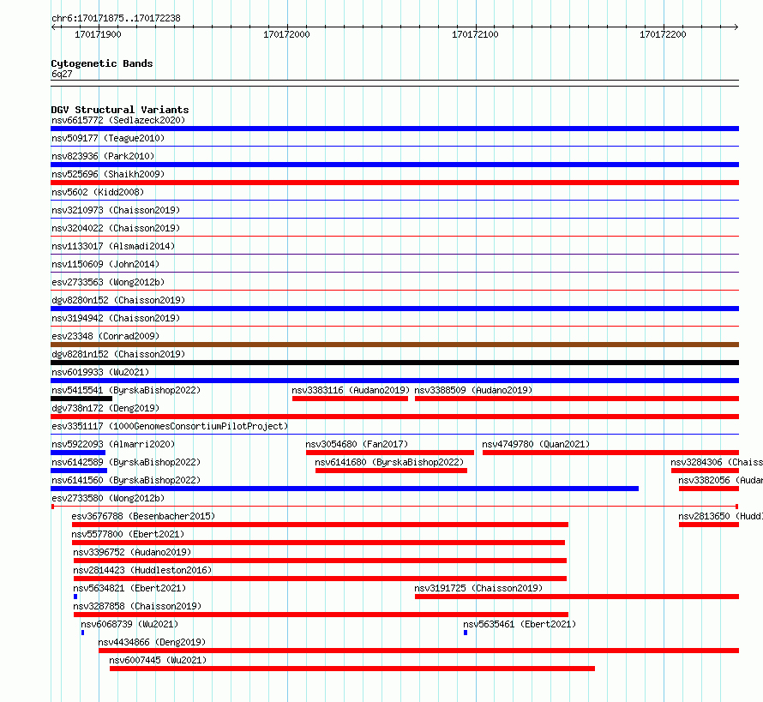Open nsv6141680 (ByrskaBishop2022) label
The image size is (763, 702).
[389, 462]
